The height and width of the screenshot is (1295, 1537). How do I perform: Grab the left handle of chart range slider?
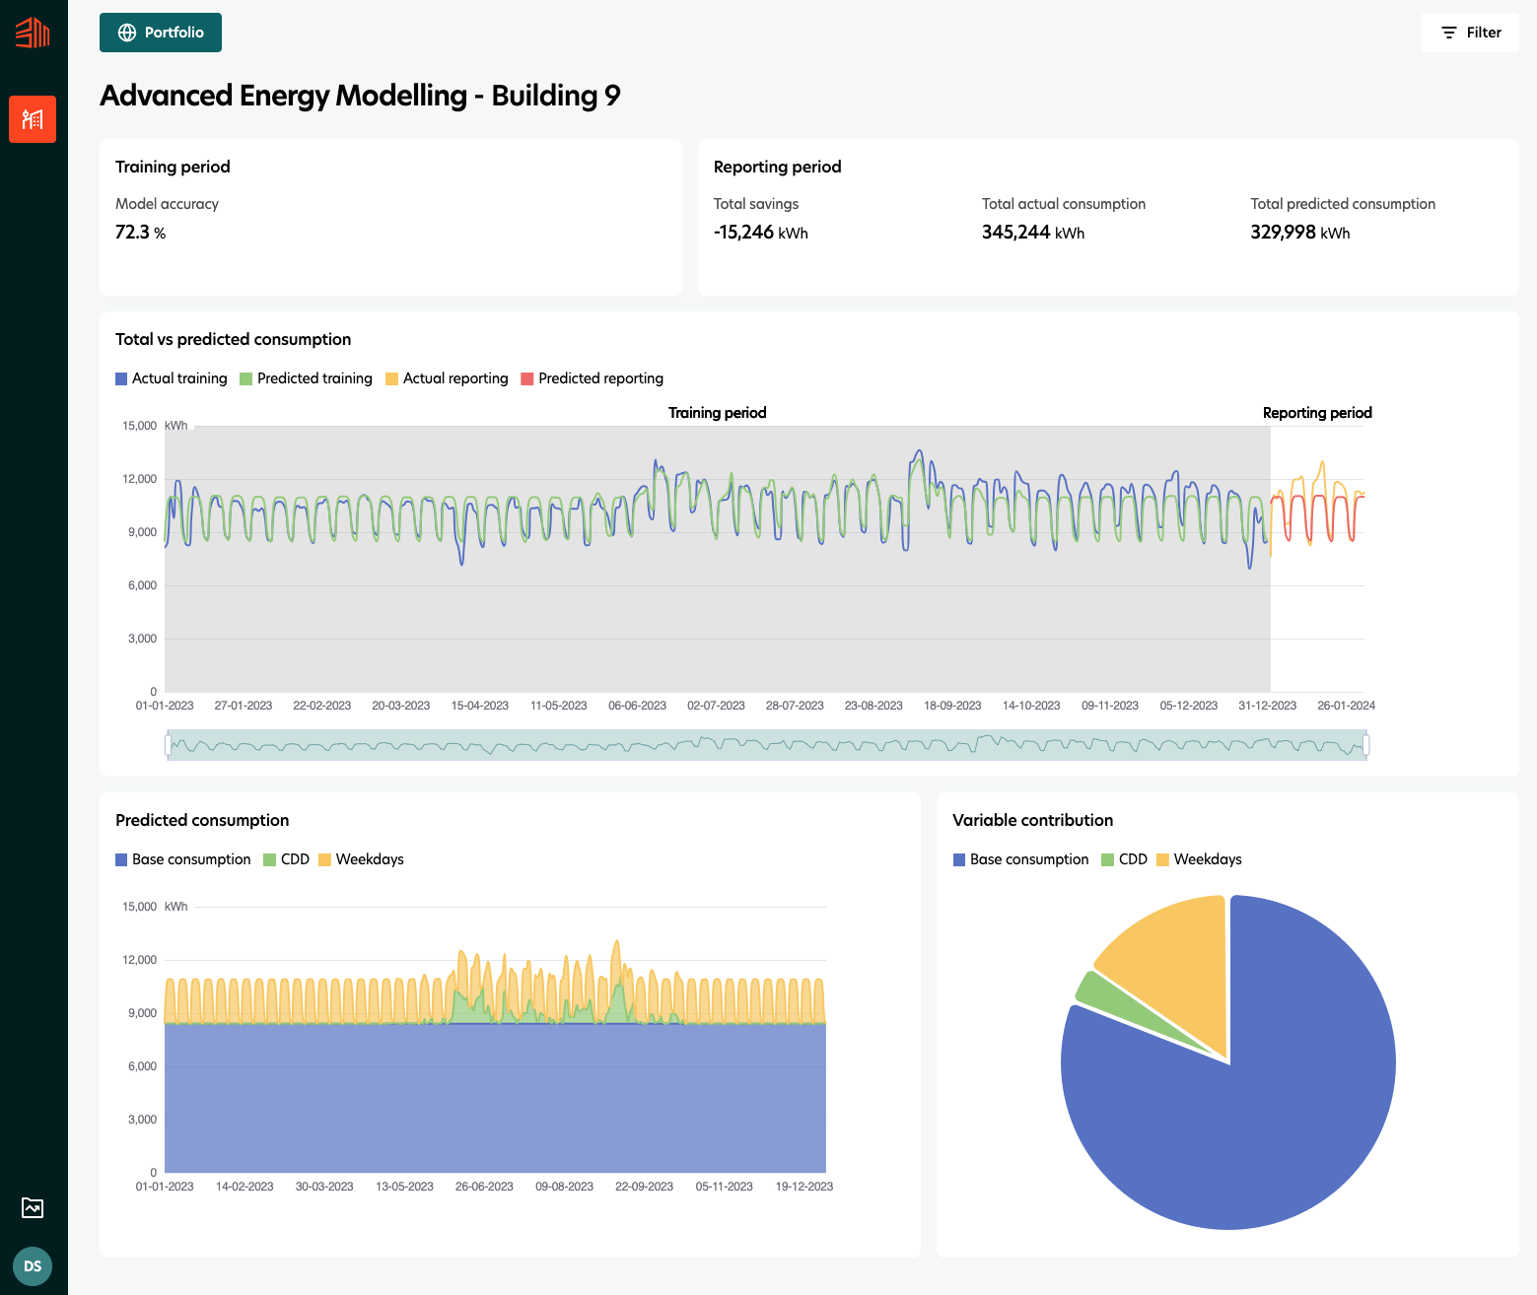169,745
